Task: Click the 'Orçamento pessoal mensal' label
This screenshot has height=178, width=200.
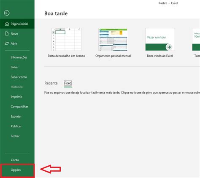Action: point(113,56)
